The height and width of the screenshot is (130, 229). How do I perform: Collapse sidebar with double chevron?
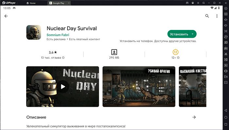[x=226, y=3]
